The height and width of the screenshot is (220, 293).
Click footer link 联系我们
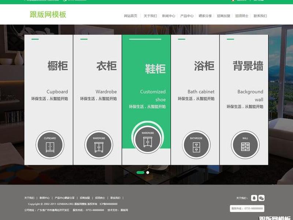click(115, 198)
